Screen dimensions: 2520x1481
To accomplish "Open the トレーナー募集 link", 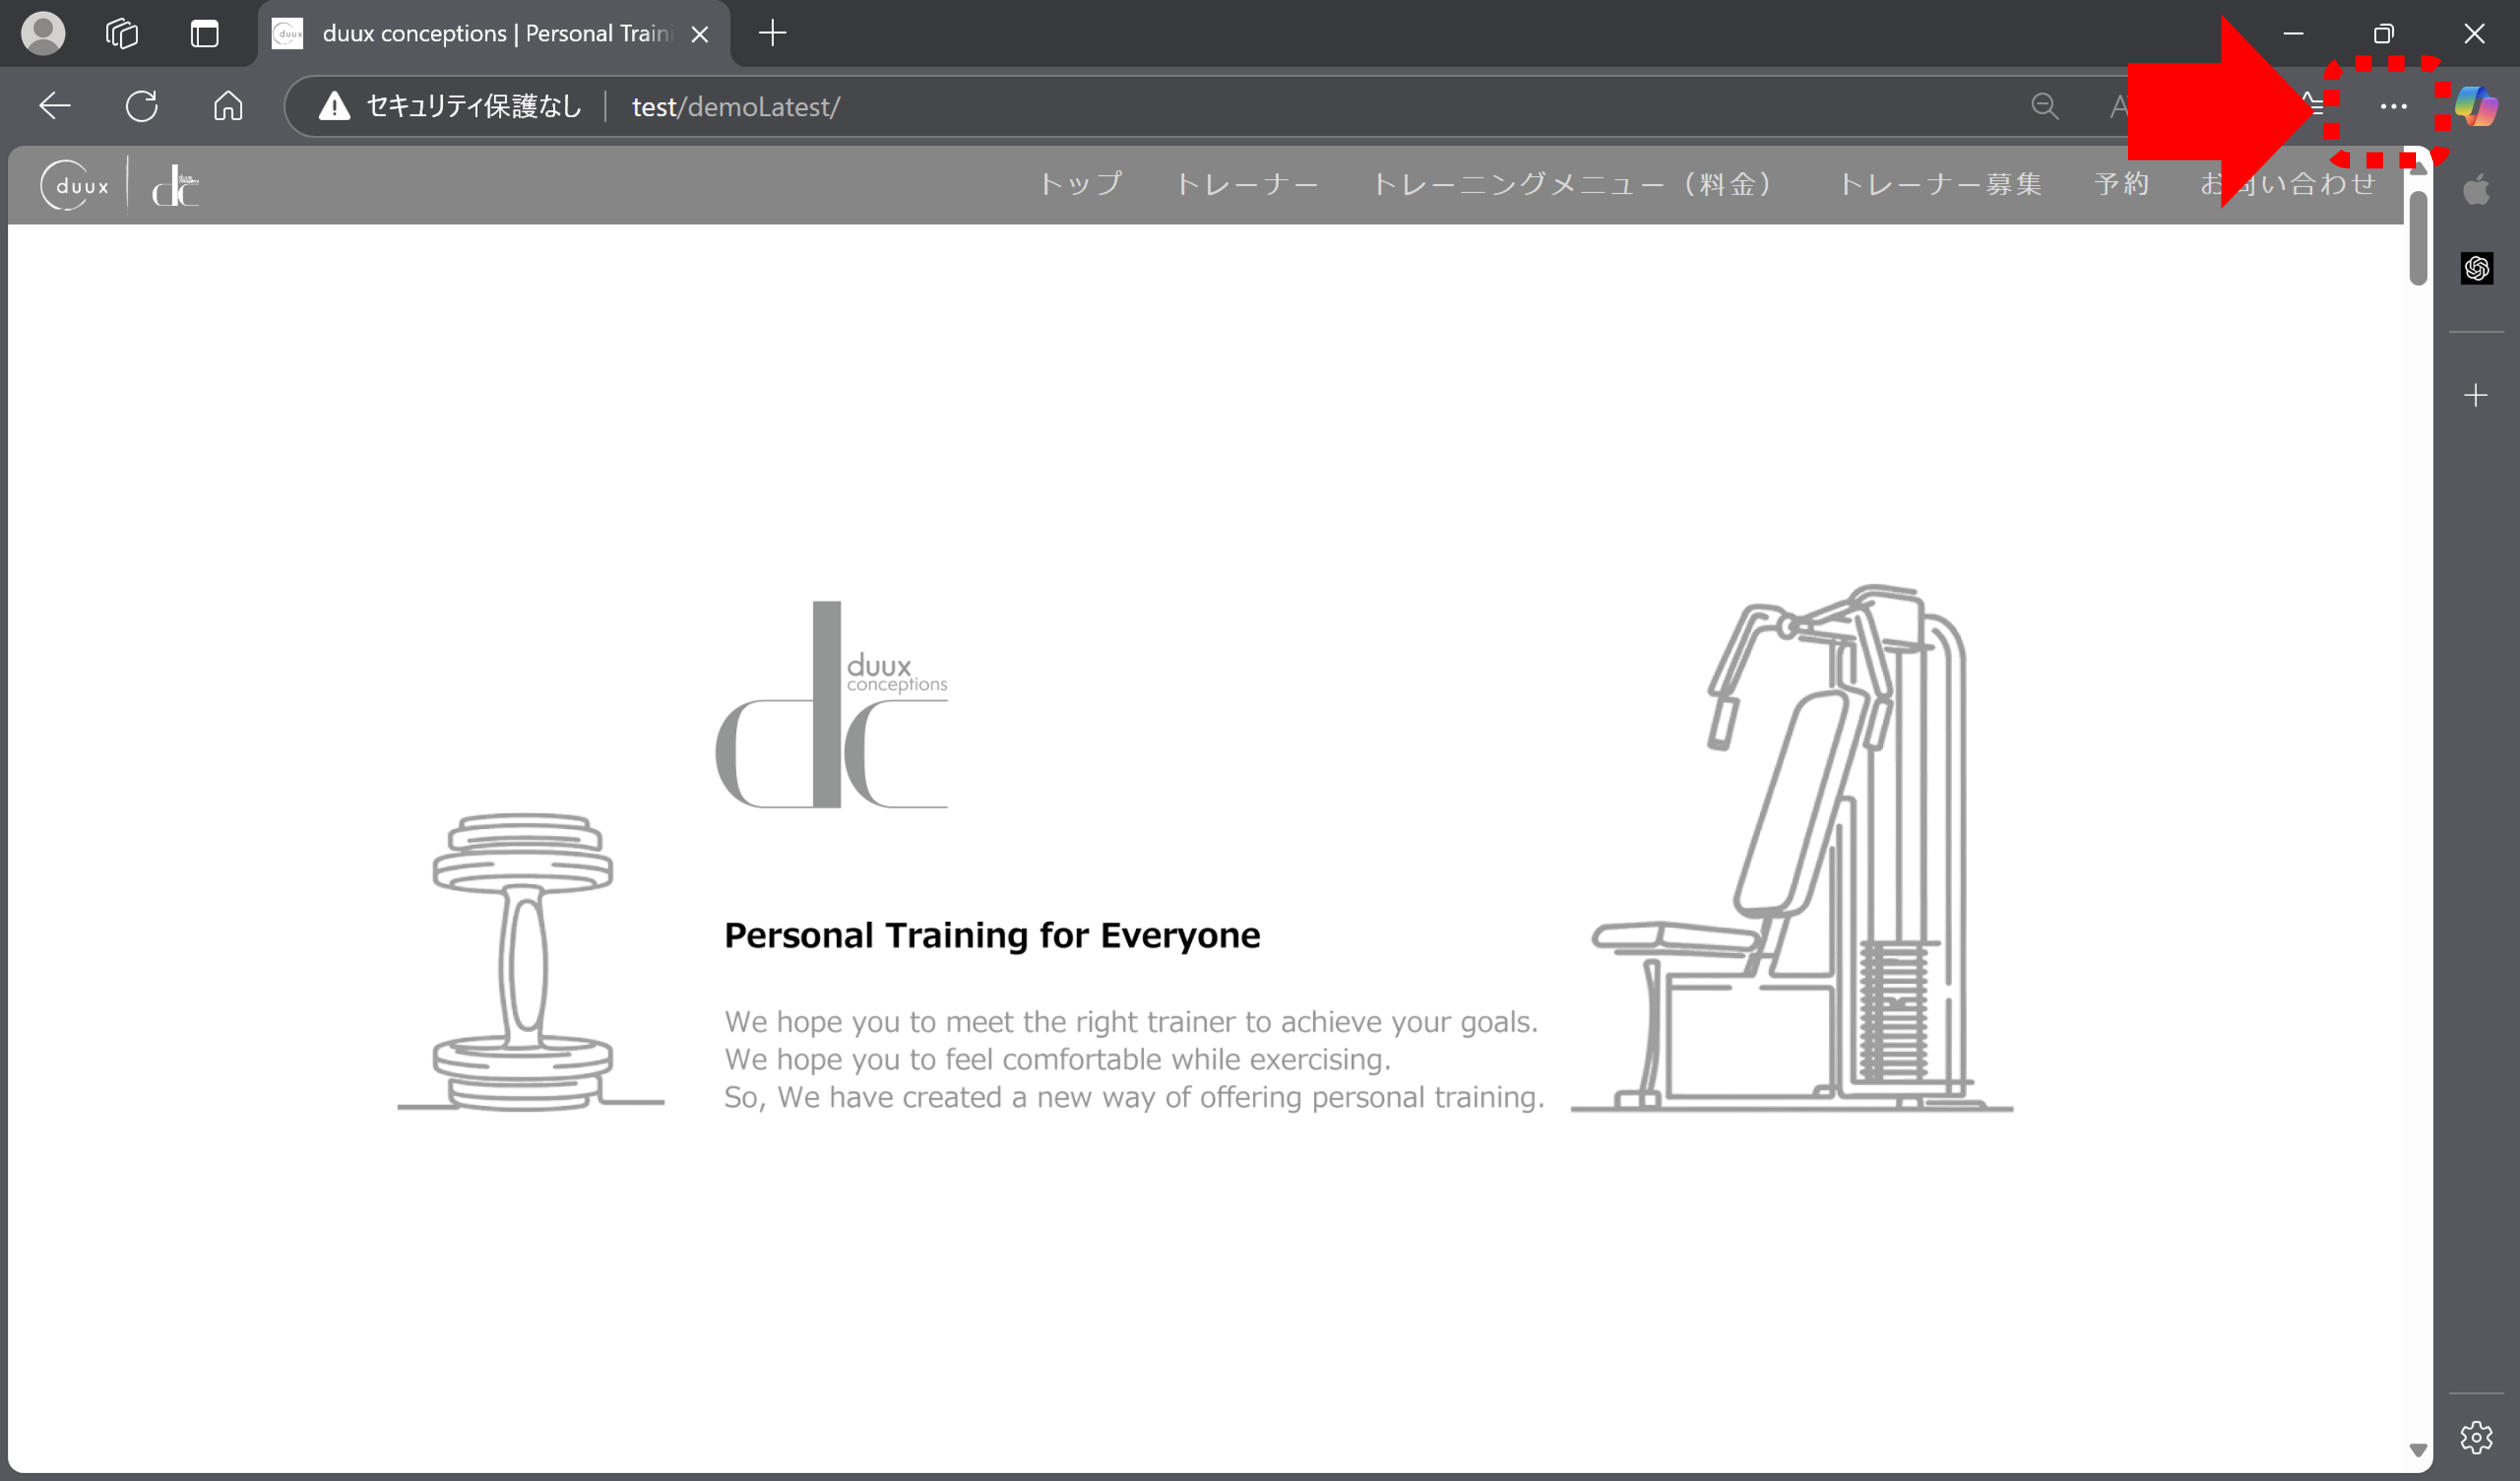I will pyautogui.click(x=1940, y=184).
